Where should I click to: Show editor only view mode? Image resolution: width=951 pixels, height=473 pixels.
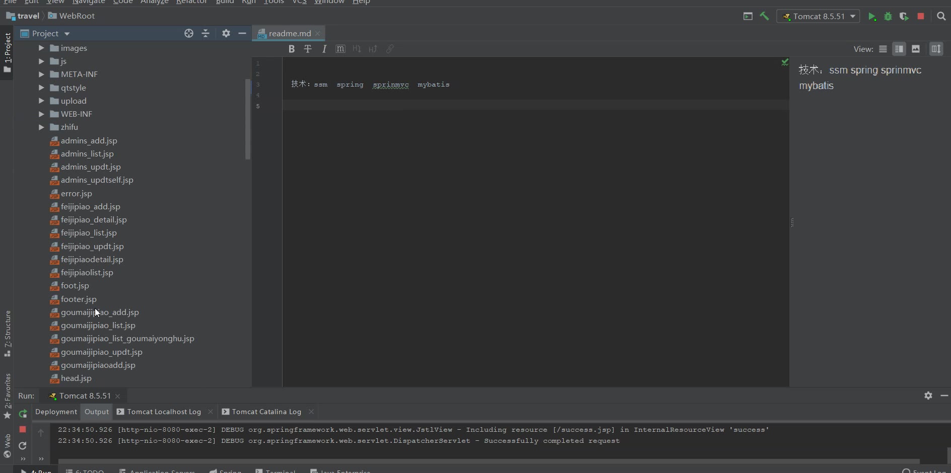(883, 49)
